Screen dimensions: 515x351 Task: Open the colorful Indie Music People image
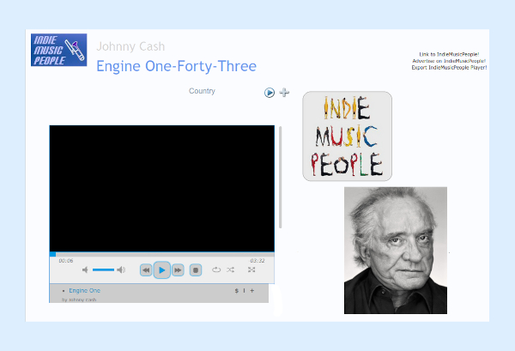[x=347, y=136]
